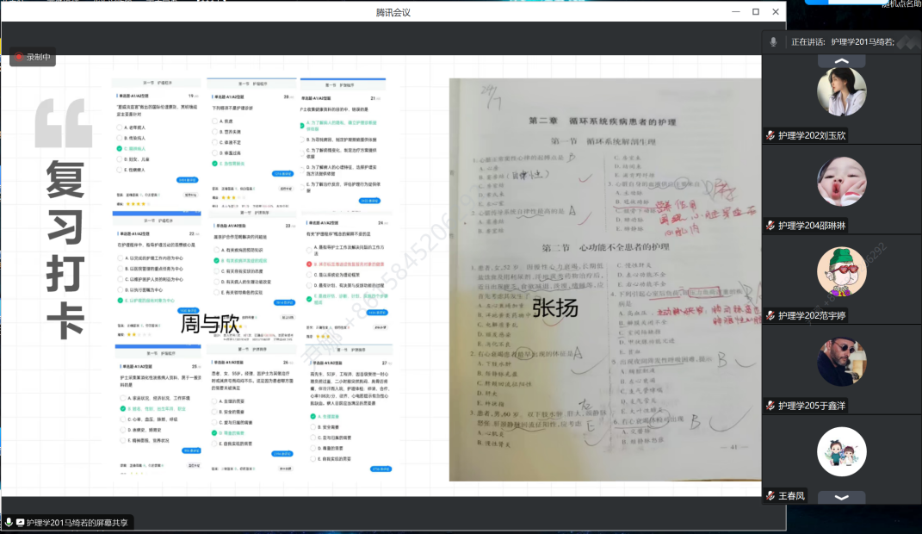Click the 护理学201马绮若的屏幕共享 label
The image size is (922, 534).
(x=77, y=523)
